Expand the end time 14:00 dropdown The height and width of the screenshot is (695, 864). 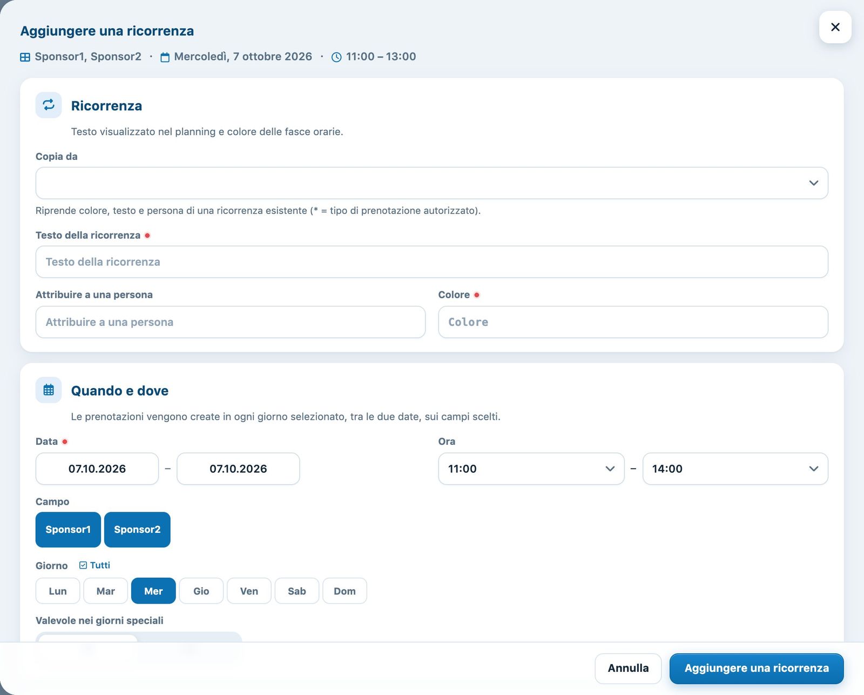[x=735, y=469]
